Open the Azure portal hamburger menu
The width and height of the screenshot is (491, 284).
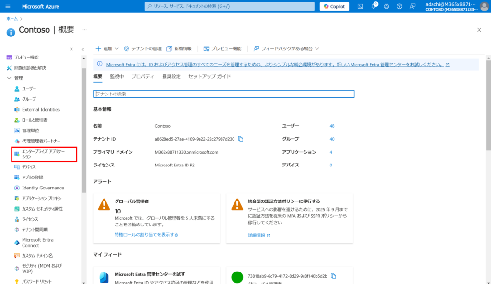8,6
